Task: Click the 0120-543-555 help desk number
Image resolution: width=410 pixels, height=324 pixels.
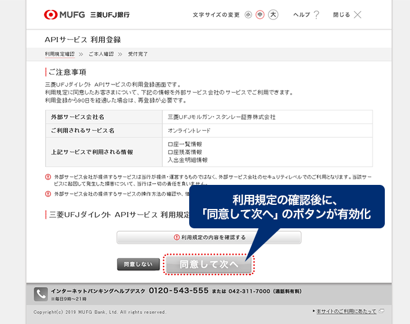Action: [179, 291]
